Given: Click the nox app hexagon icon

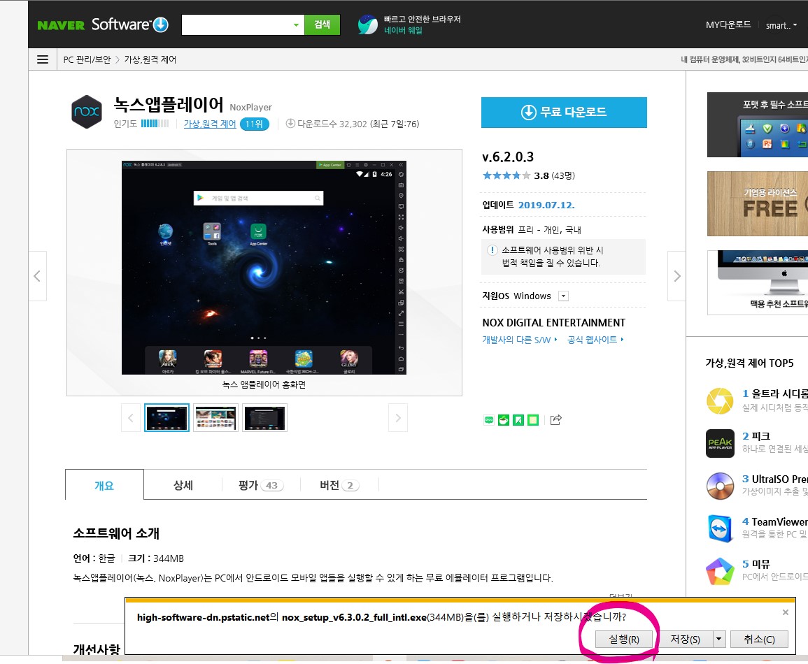Looking at the screenshot, I should [x=87, y=112].
